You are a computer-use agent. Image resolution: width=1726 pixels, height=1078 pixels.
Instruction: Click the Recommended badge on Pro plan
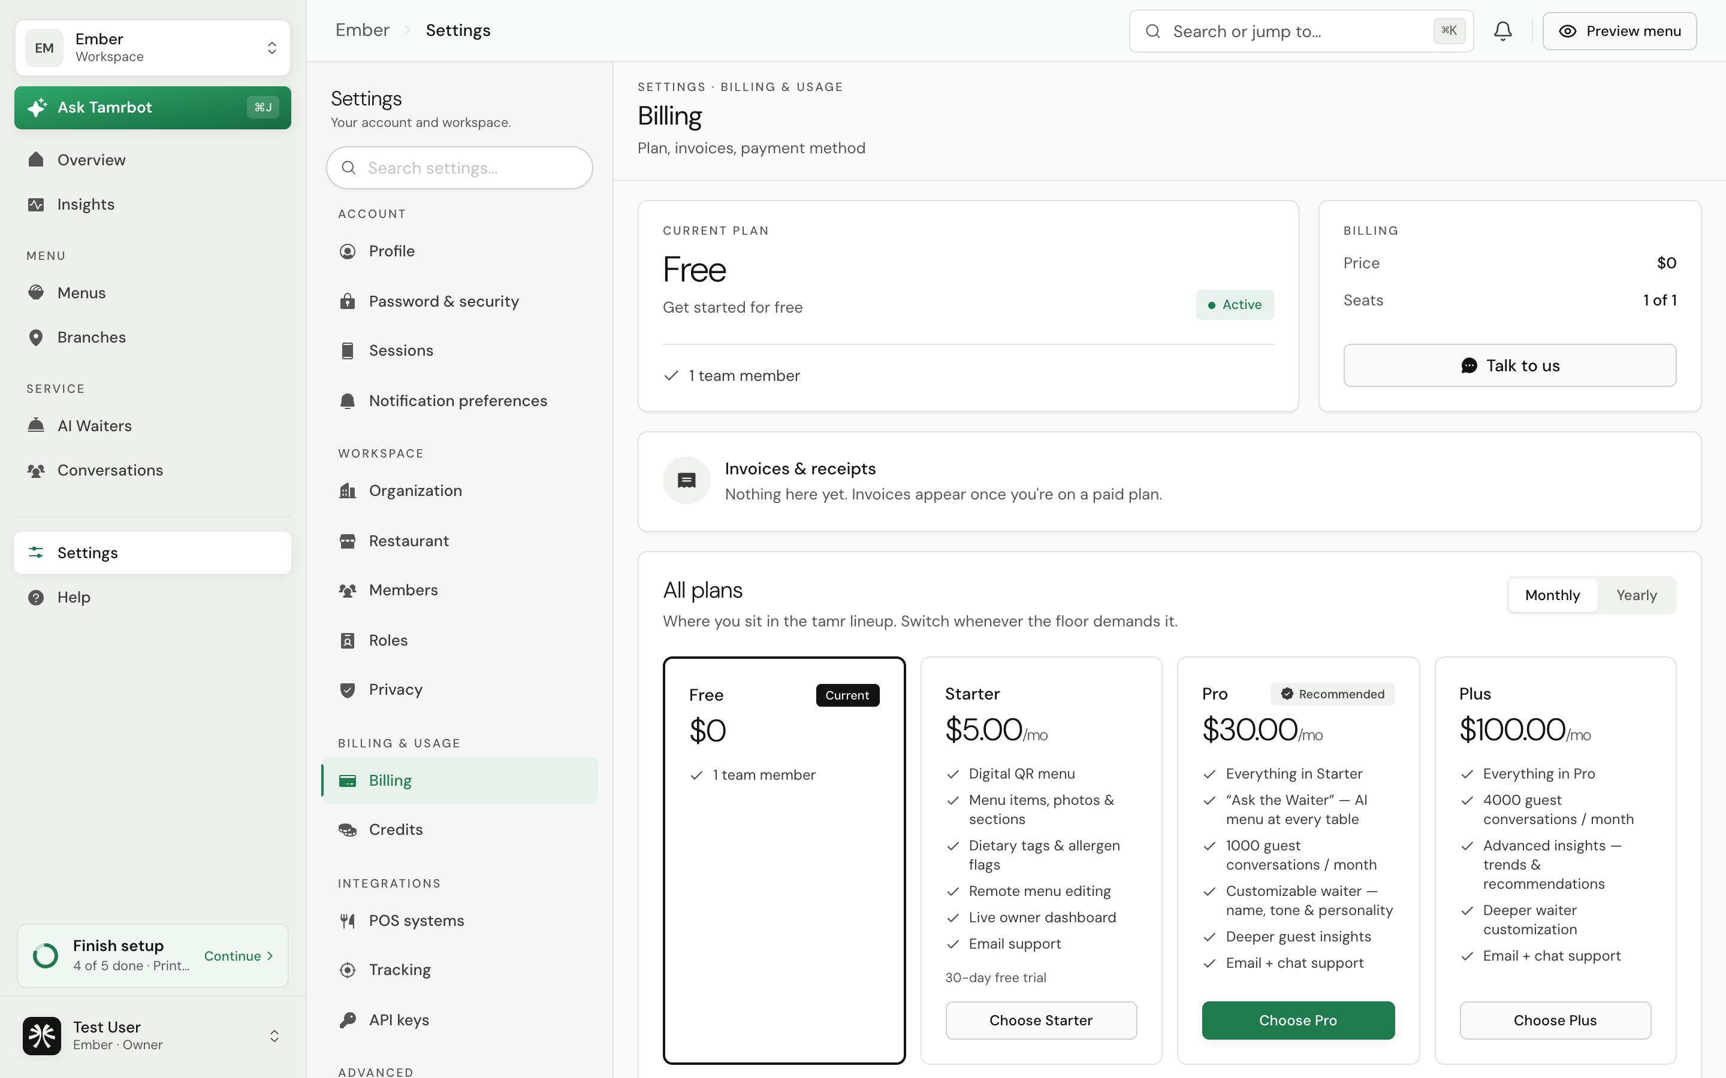click(1332, 694)
